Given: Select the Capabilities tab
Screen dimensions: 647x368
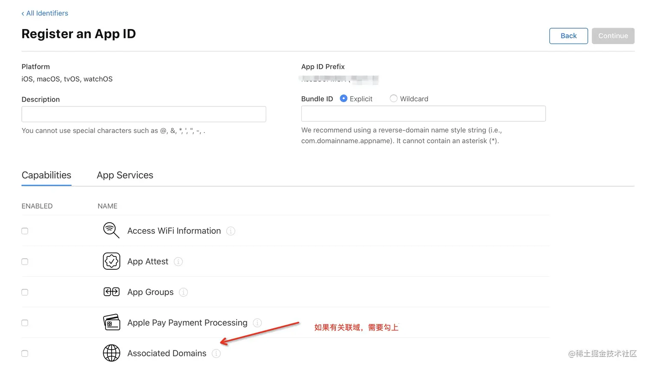Looking at the screenshot, I should (x=46, y=175).
